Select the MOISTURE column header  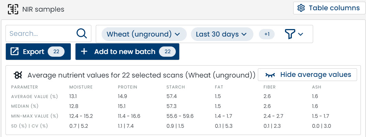click(x=81, y=87)
